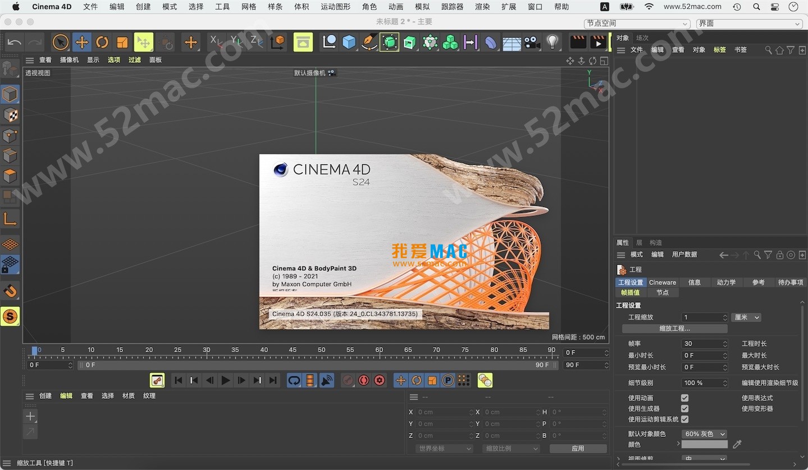This screenshot has width=808, height=470.
Task: Click the plus button in the material manager
Action: [x=30, y=416]
